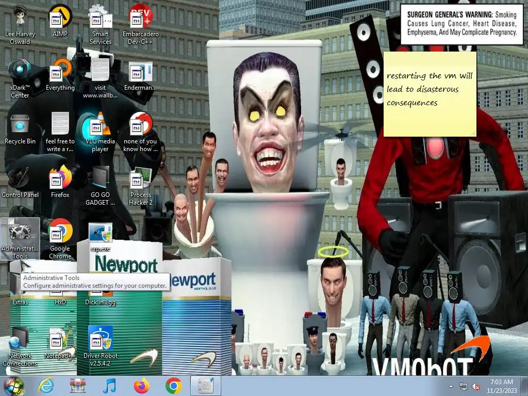Select the 'visit www.wallb...' text file
528x396 pixels.
click(101, 79)
